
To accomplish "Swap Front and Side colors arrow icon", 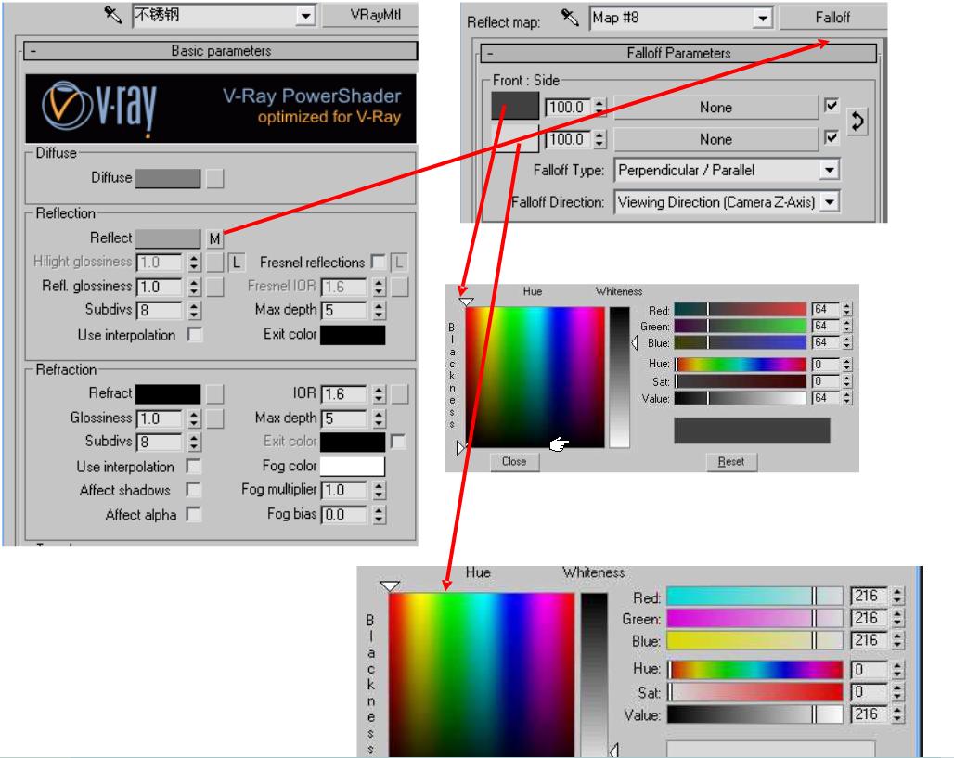I will coord(857,121).
